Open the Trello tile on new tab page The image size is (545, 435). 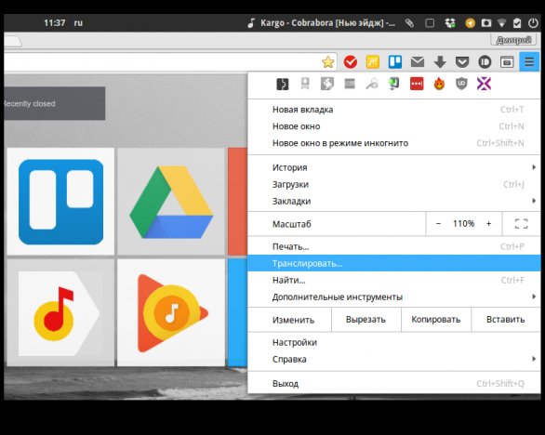click(60, 202)
